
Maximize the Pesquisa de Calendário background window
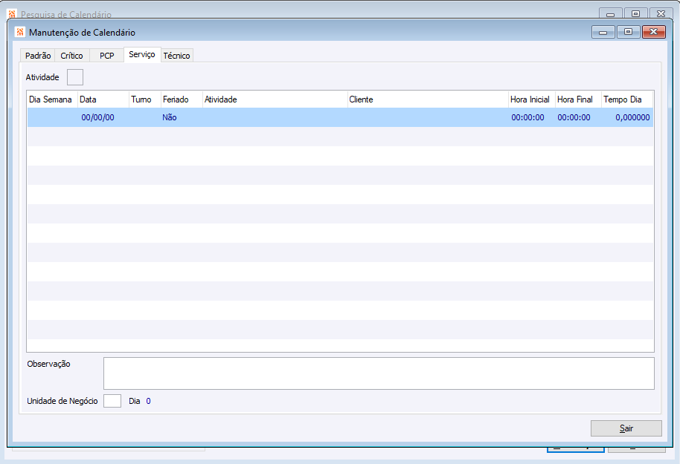coord(636,14)
